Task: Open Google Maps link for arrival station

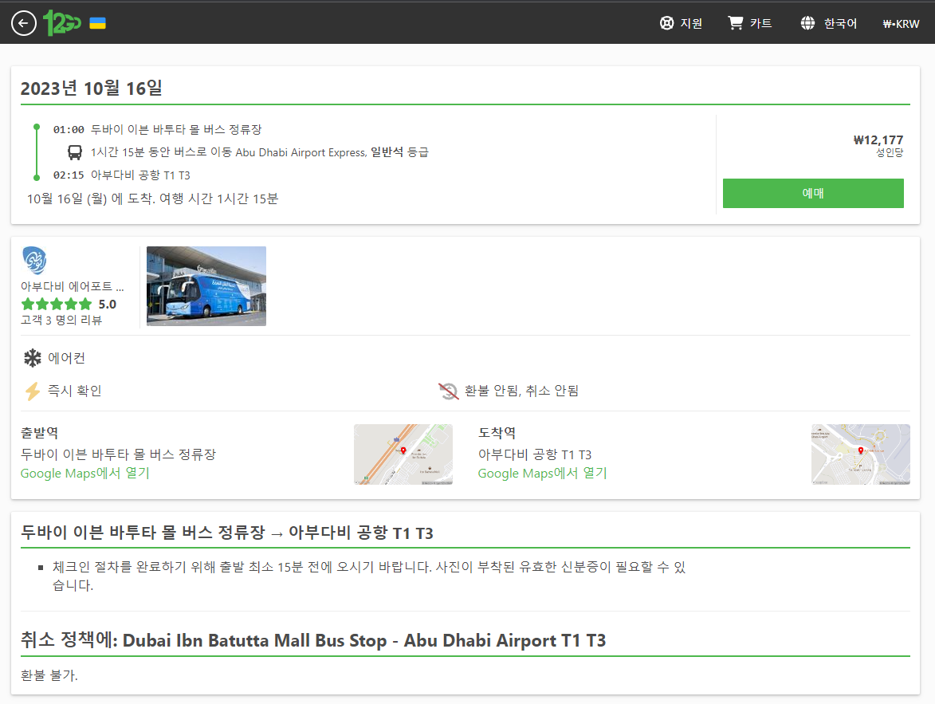Action: (x=542, y=473)
